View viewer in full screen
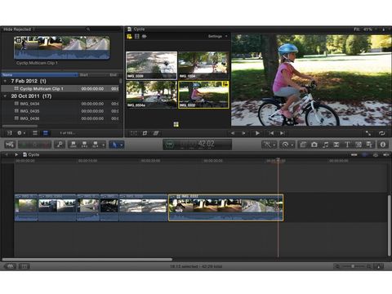 coord(368,133)
